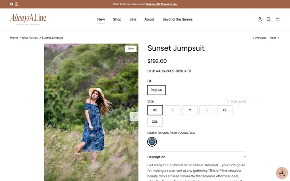The width and height of the screenshot is (290, 181).
Task: Click the Sunset Jumpsuit product title
Action: click(176, 48)
